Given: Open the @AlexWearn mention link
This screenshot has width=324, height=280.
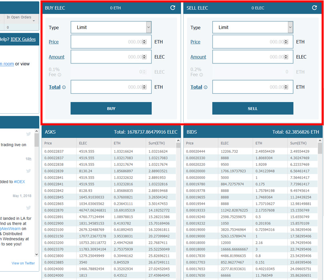Looking at the screenshot, I should pyautogui.click(x=10, y=229).
